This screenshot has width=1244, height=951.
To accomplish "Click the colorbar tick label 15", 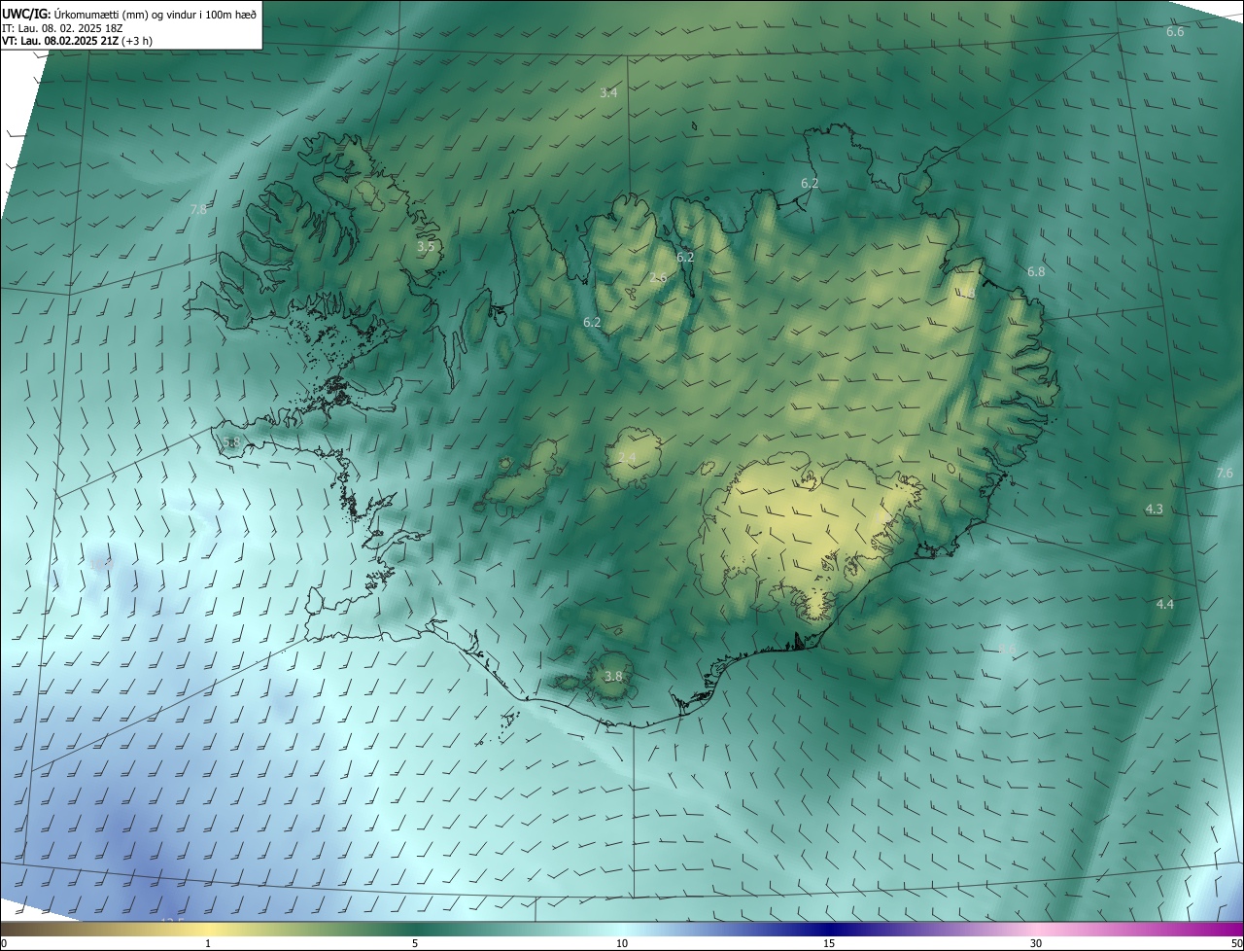I will [x=829, y=943].
